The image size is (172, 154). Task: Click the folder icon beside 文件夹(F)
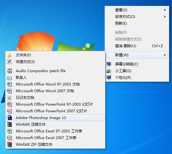(9, 55)
